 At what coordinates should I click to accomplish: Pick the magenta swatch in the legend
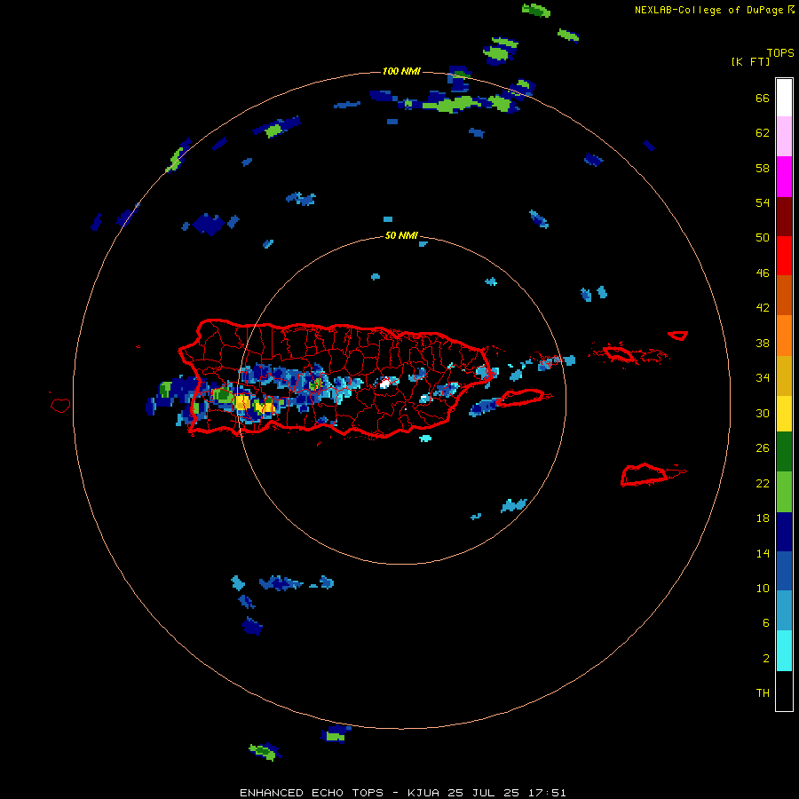[x=784, y=177]
